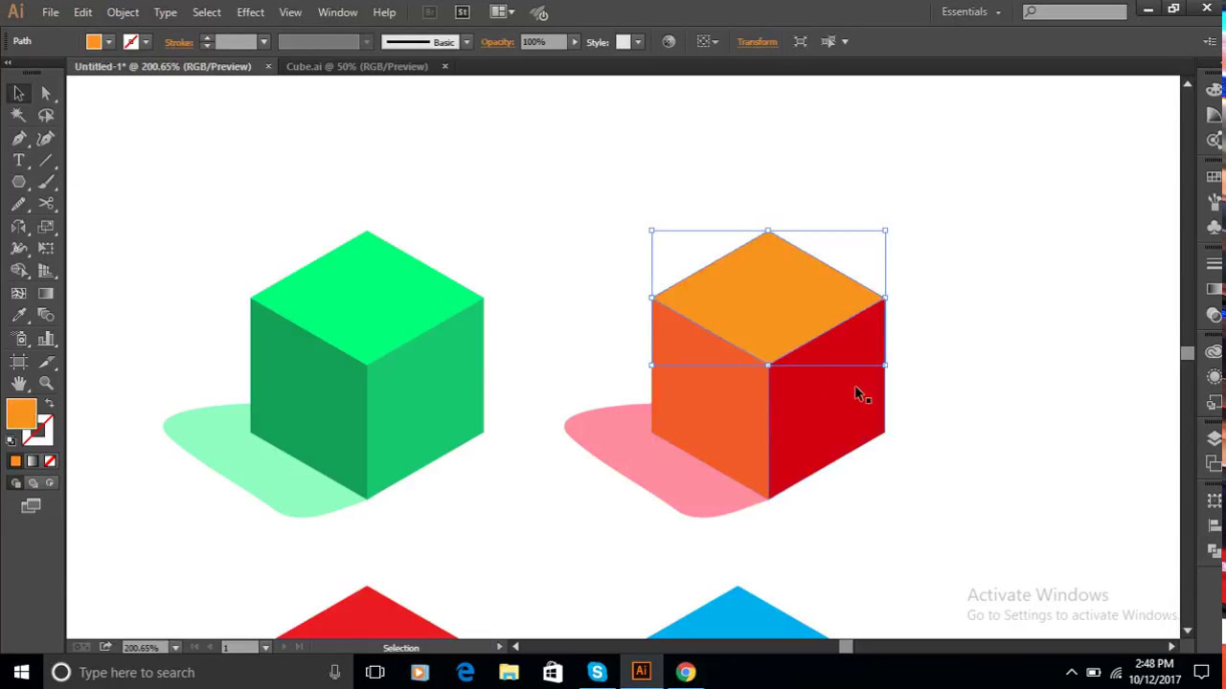Click the fill swatch in control bar
Screen dimensions: 1226x689
(x=94, y=42)
